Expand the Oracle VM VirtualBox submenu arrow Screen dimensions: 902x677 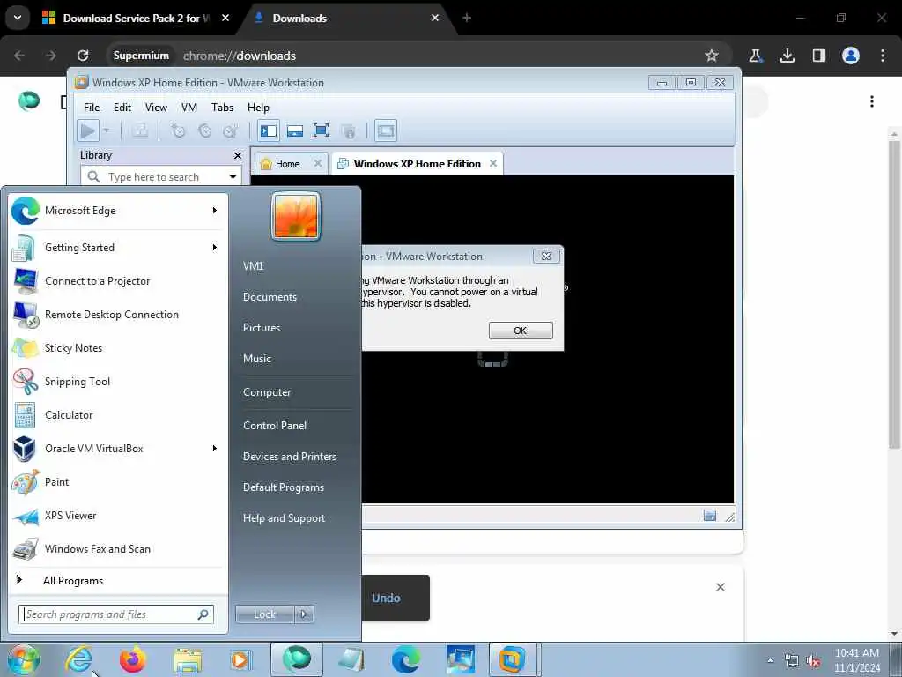point(215,449)
